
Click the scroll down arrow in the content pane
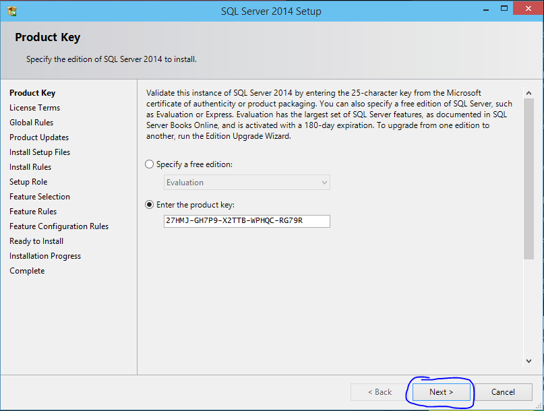(528, 361)
